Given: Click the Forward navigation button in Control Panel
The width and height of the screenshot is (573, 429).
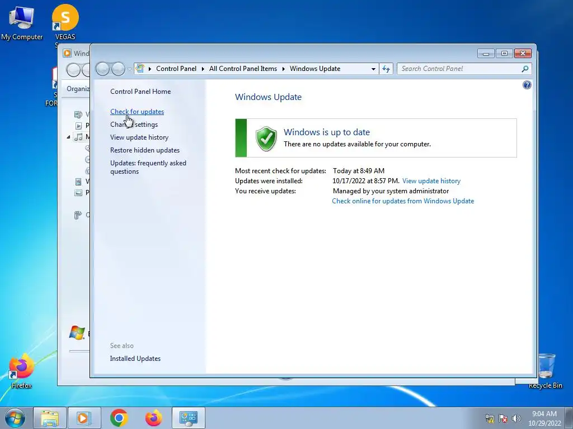Looking at the screenshot, I should (x=118, y=69).
